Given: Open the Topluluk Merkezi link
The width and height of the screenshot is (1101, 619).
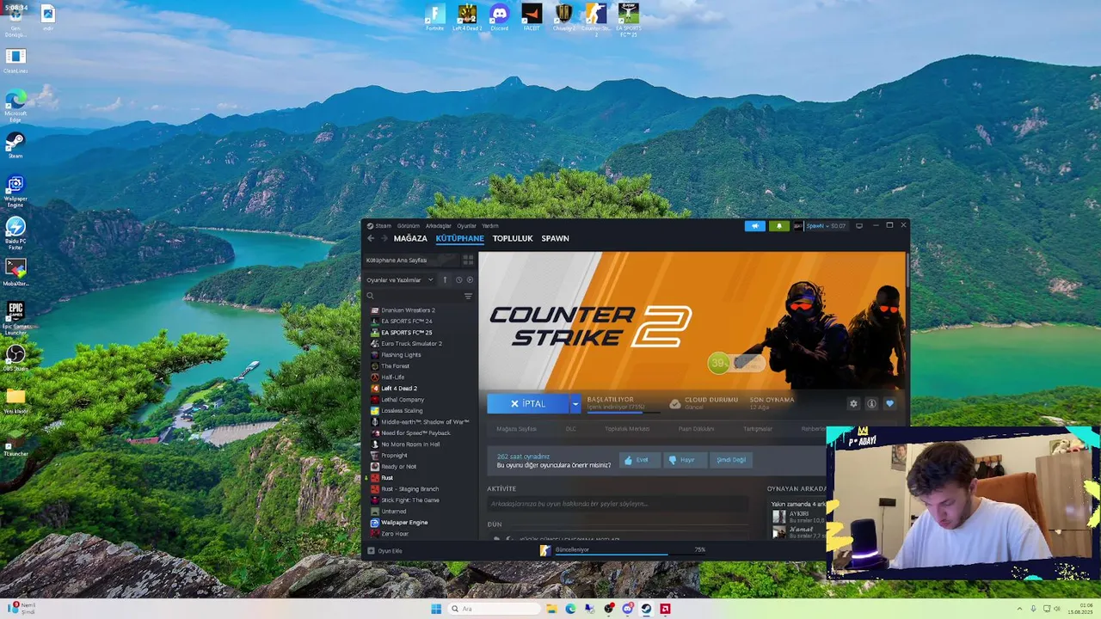Looking at the screenshot, I should coord(627,429).
